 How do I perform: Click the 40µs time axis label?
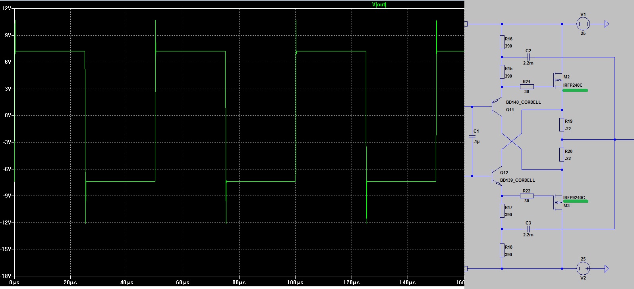click(127, 282)
